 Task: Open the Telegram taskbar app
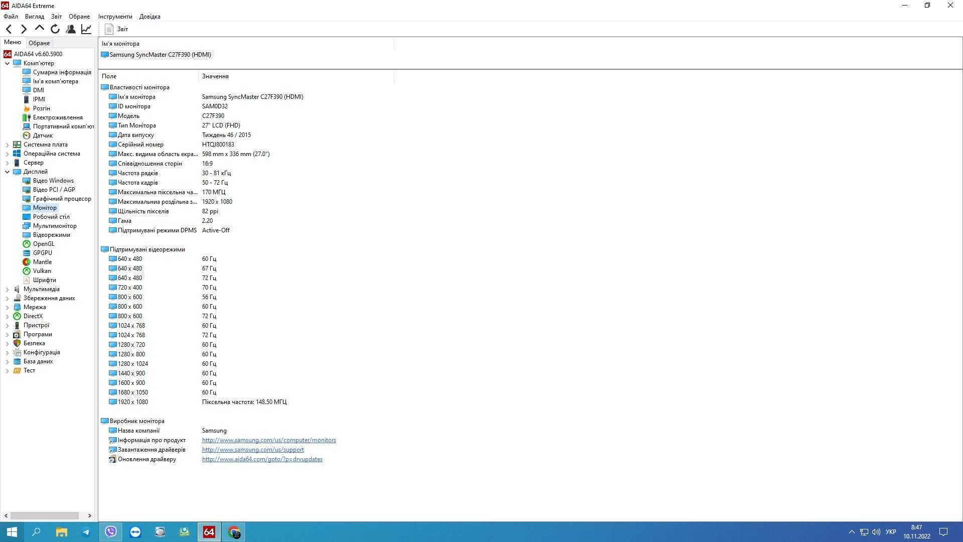(86, 532)
